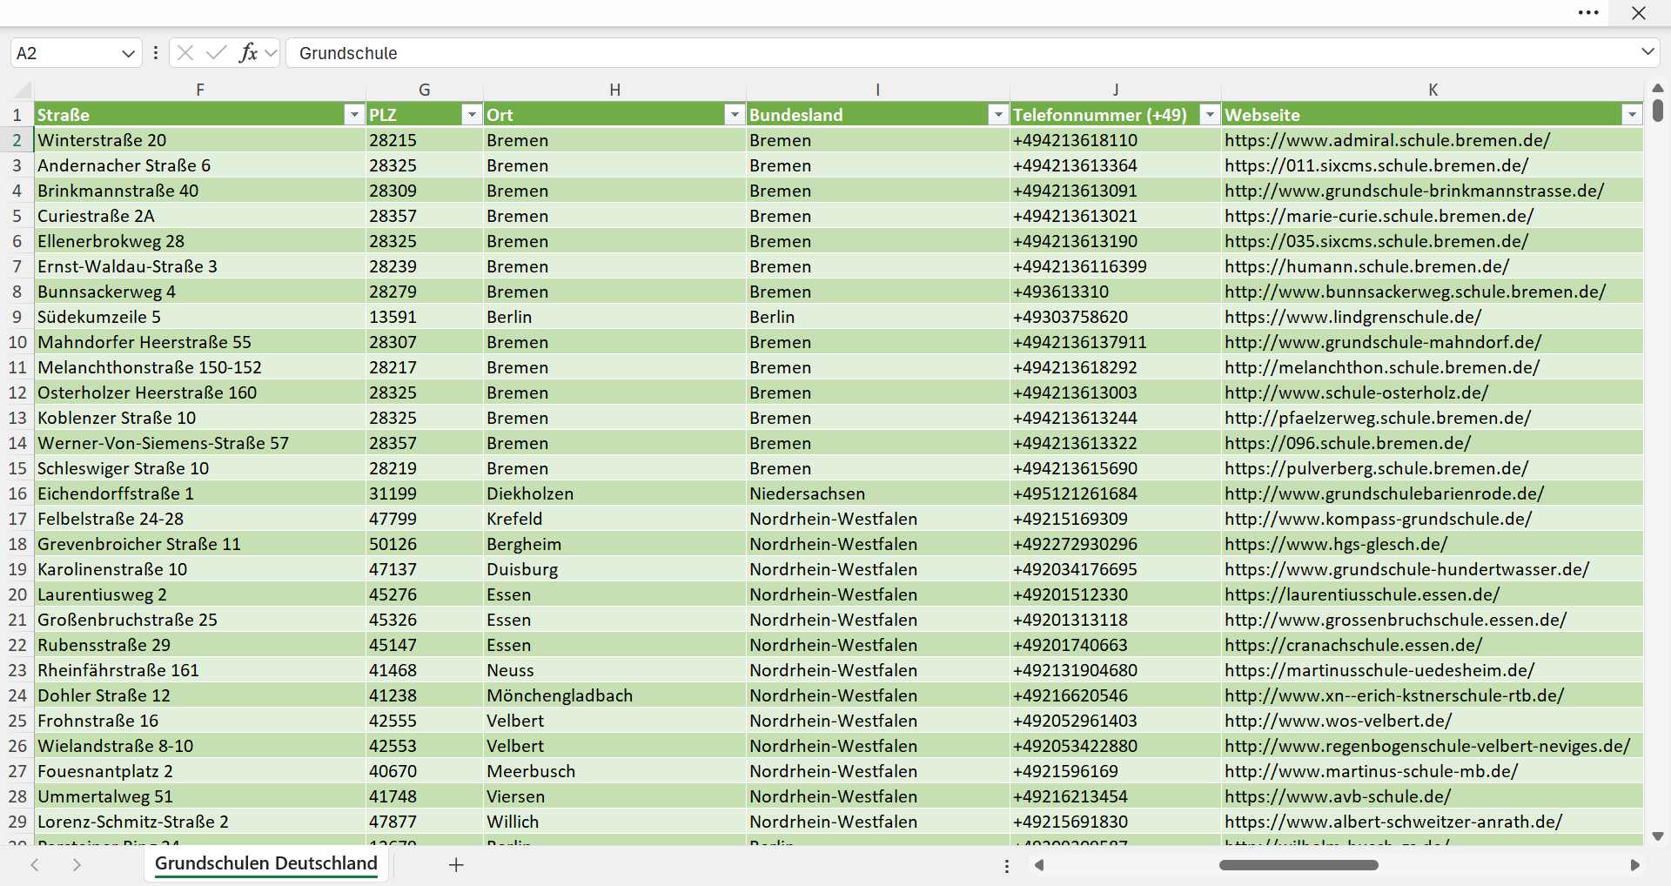Expand the formula bar chevron
The image size is (1671, 886).
(x=1648, y=52)
